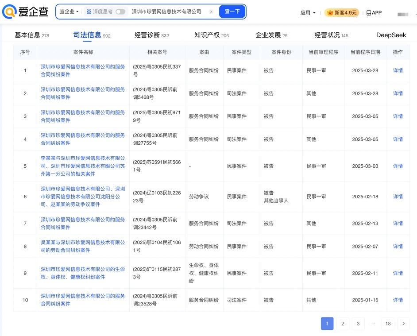The height and width of the screenshot is (336, 417).
Task: Click the company name search input field
Action: click(x=166, y=12)
